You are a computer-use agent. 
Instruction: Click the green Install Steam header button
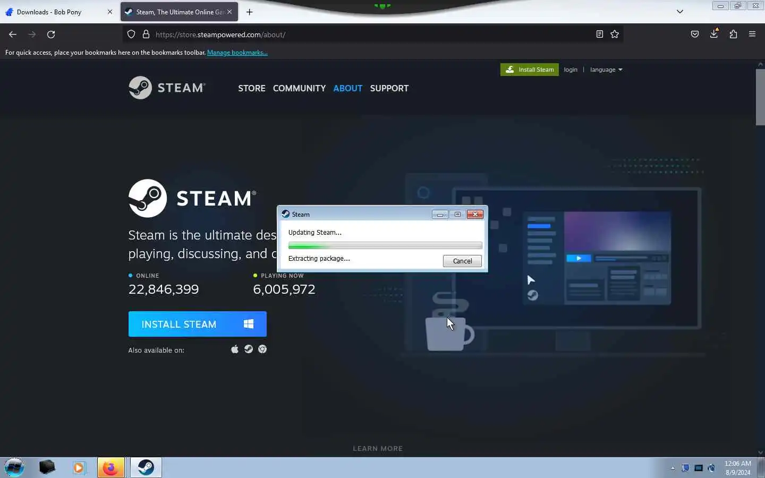pyautogui.click(x=530, y=70)
